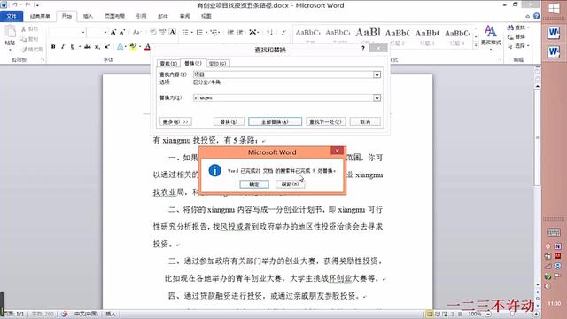Apply the red font color

click(x=147, y=47)
